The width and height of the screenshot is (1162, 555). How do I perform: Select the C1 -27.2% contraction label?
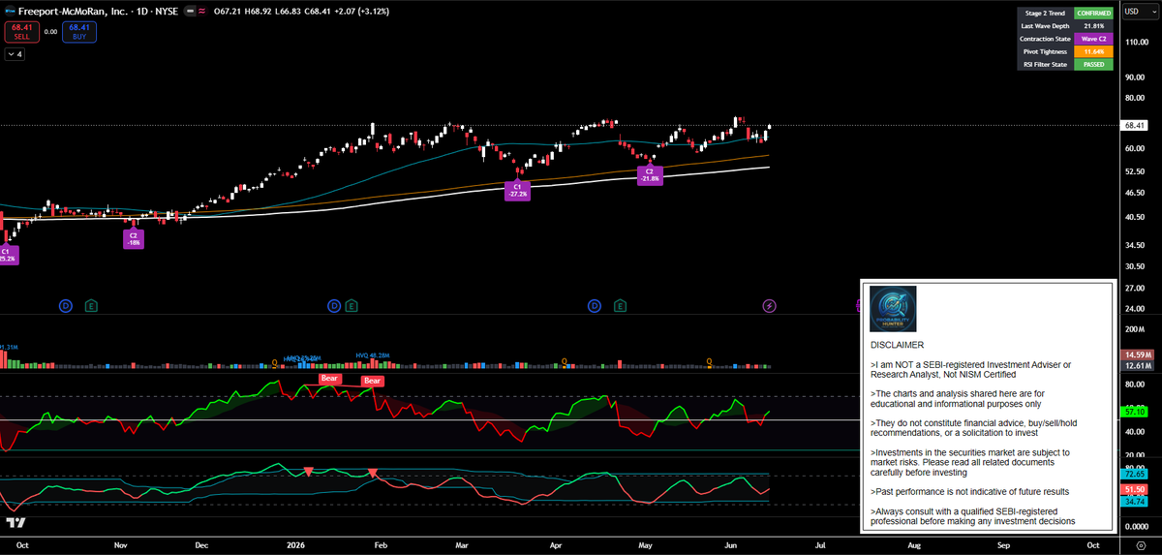[x=517, y=190]
